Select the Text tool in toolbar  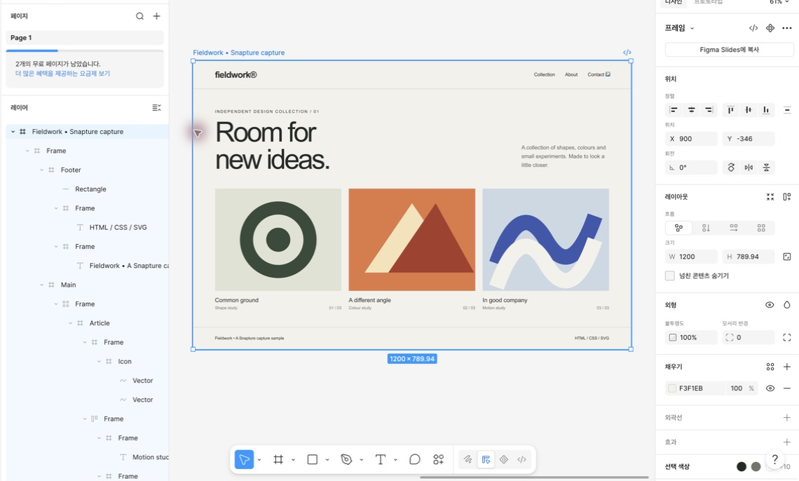tap(380, 459)
